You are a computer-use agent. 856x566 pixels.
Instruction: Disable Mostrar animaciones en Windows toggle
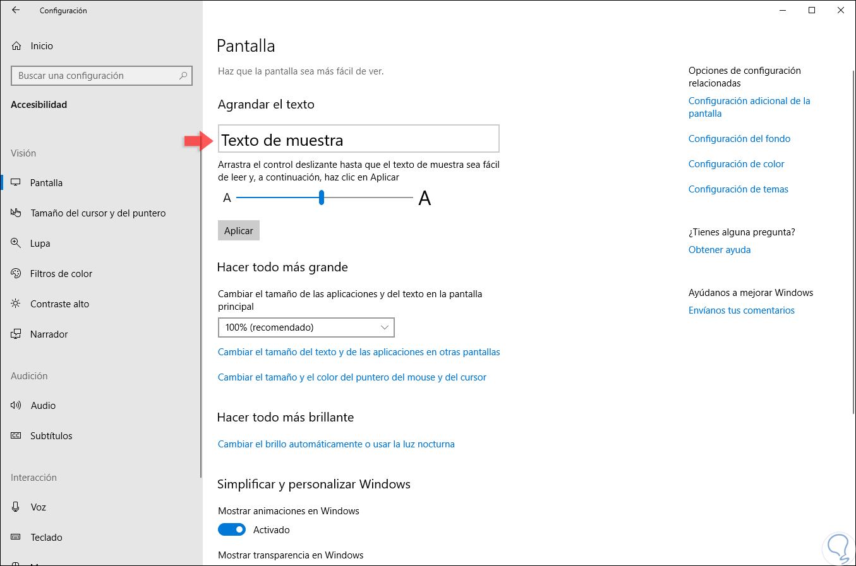click(x=232, y=529)
